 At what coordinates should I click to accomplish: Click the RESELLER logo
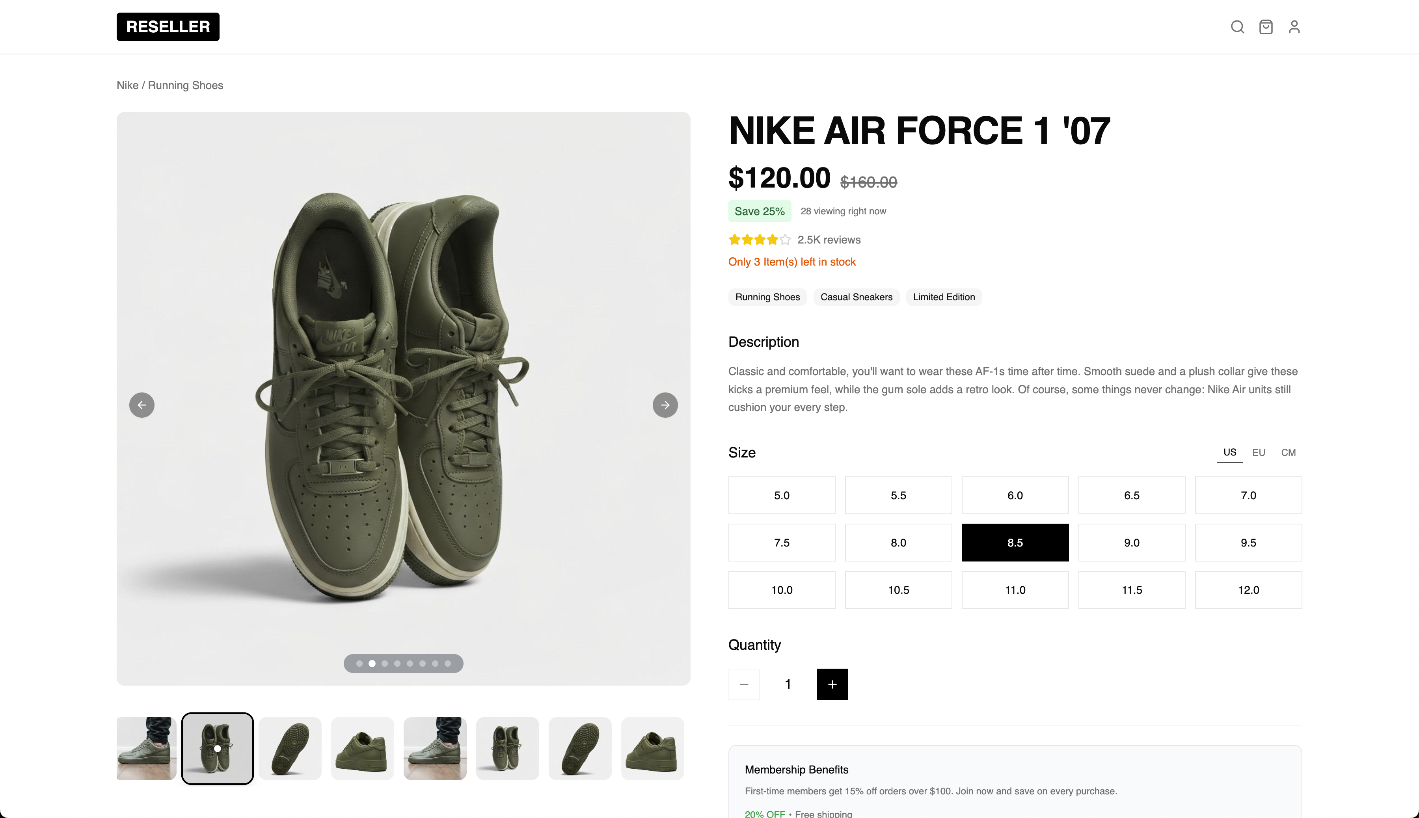click(168, 26)
